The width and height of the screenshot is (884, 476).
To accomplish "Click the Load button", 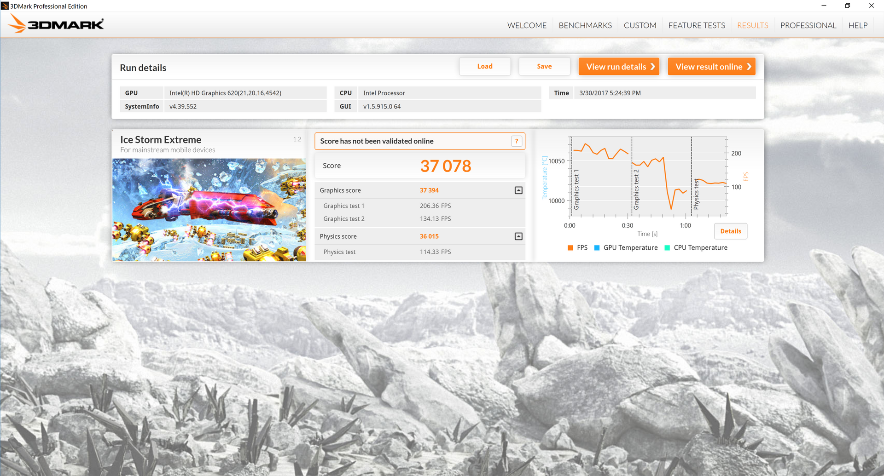I will tap(485, 66).
